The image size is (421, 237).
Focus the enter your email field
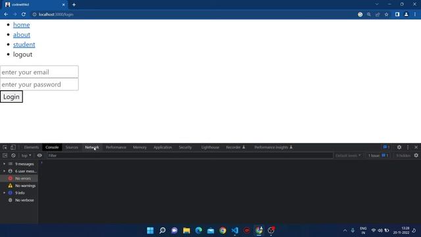click(x=39, y=72)
